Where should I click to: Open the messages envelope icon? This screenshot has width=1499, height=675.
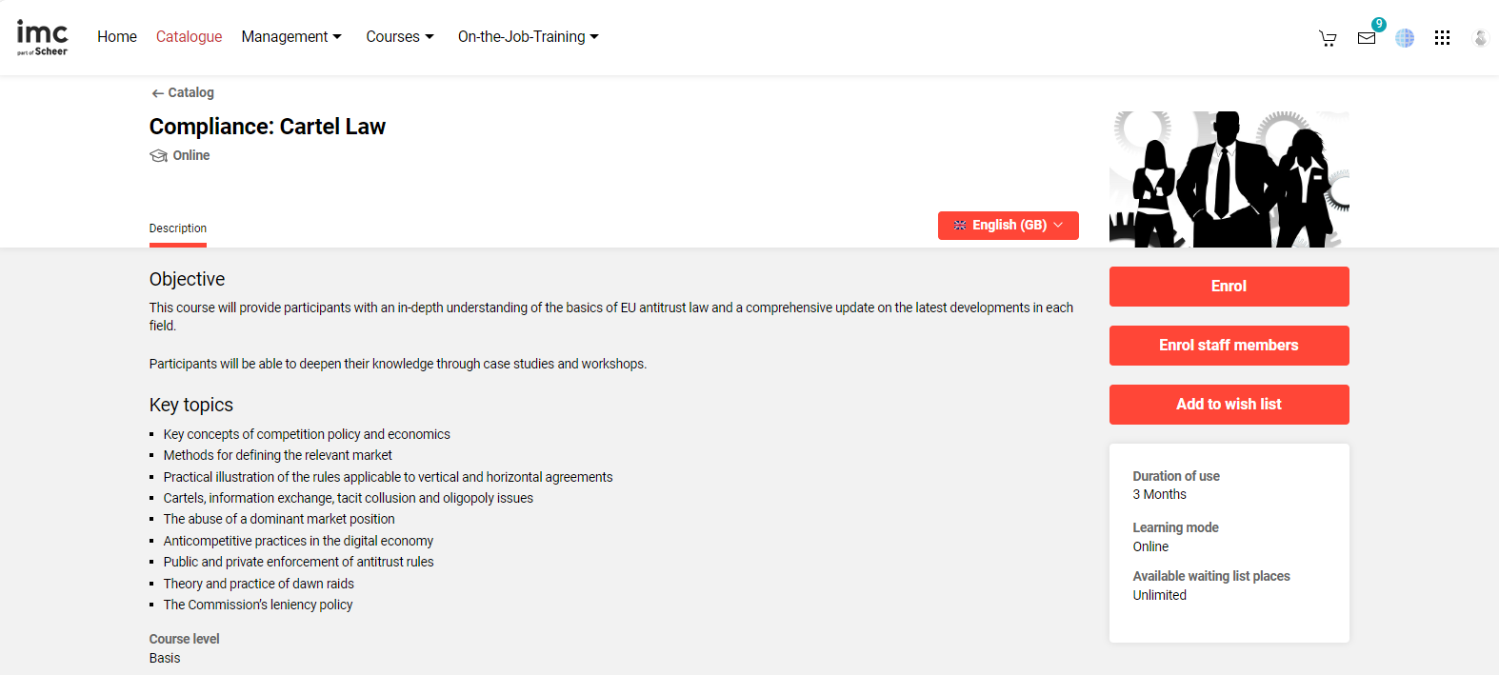click(x=1367, y=38)
